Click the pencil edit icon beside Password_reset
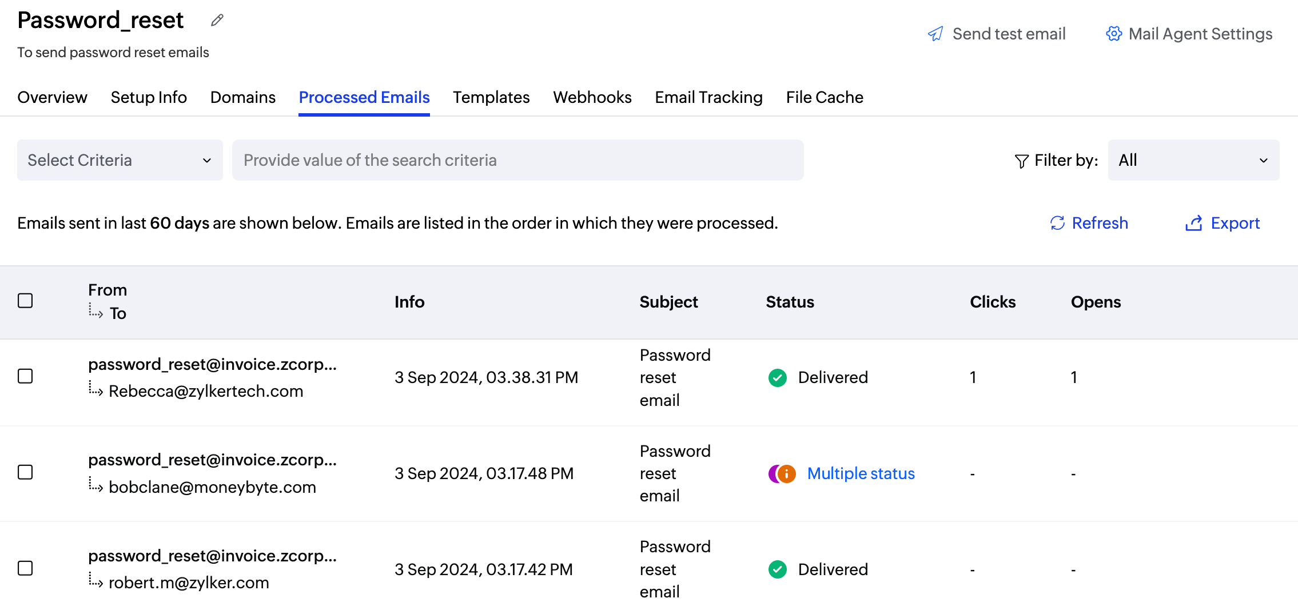 (x=217, y=21)
